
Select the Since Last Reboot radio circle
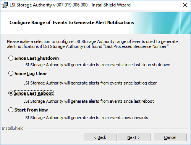(x=11, y=93)
